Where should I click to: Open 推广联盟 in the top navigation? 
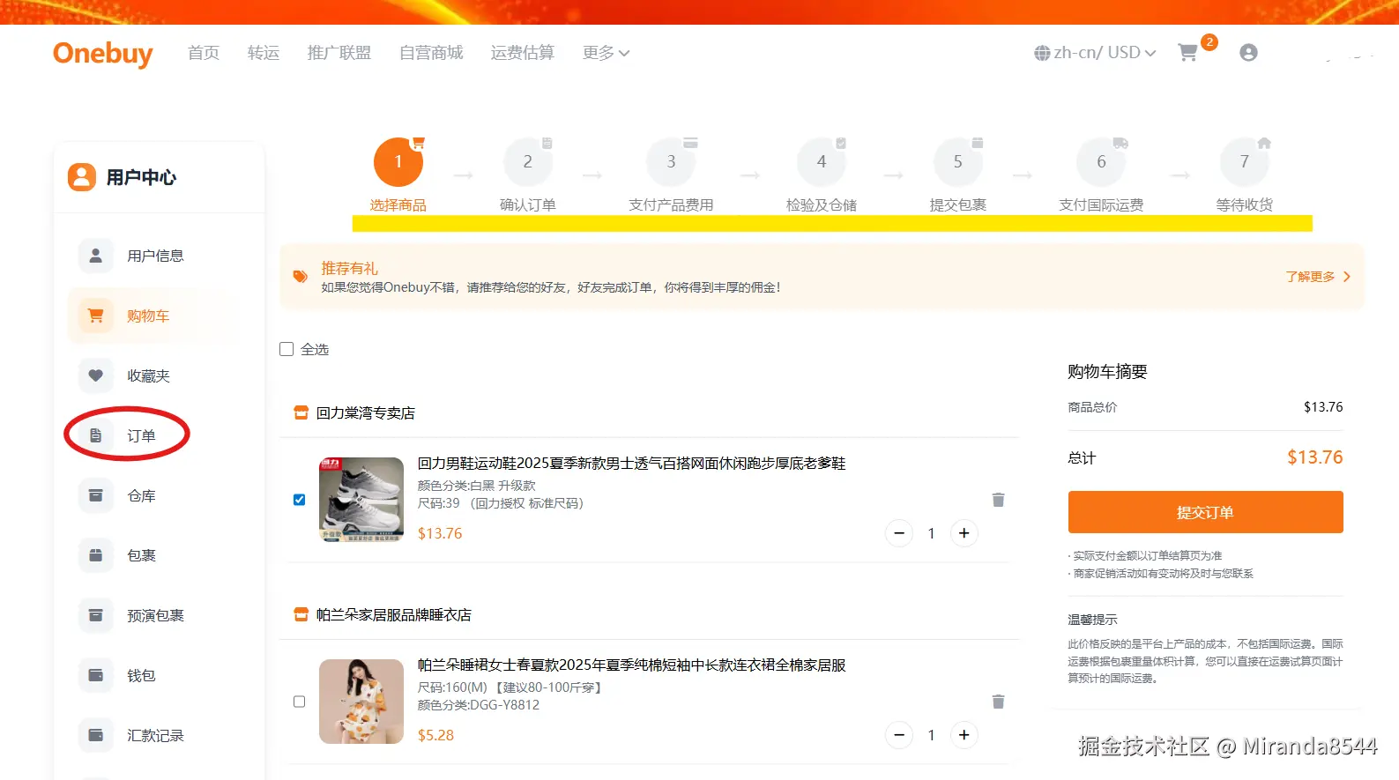[x=339, y=53]
